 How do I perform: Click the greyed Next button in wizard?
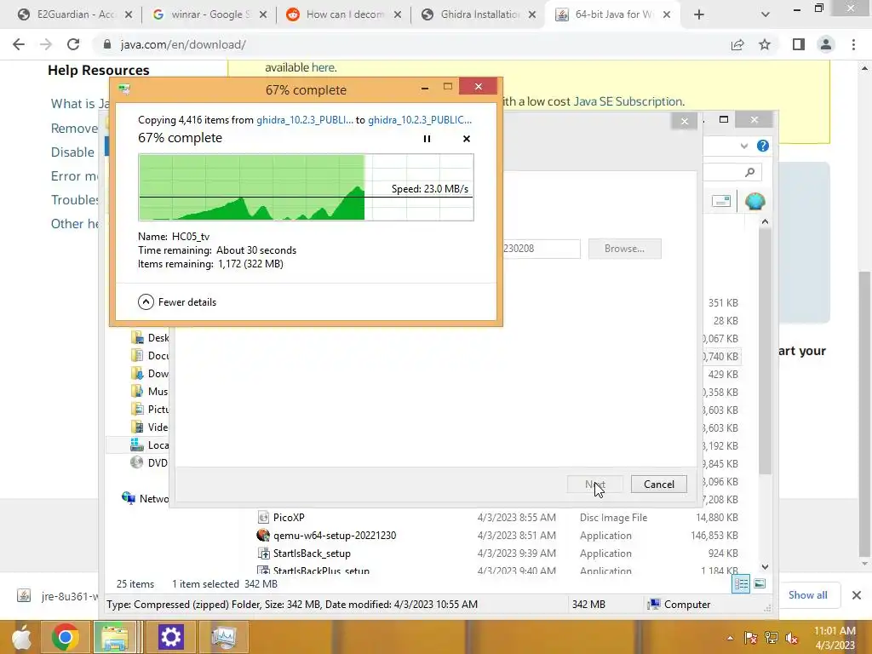pyautogui.click(x=594, y=485)
